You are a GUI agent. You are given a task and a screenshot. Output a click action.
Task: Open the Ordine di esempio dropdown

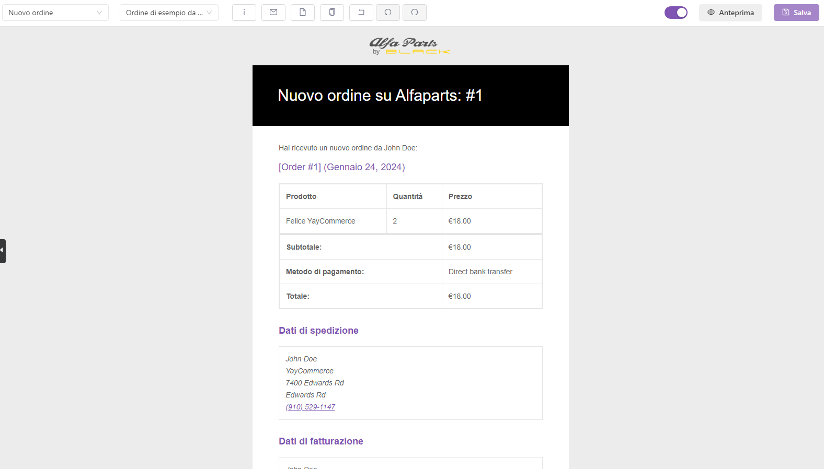[x=168, y=13]
